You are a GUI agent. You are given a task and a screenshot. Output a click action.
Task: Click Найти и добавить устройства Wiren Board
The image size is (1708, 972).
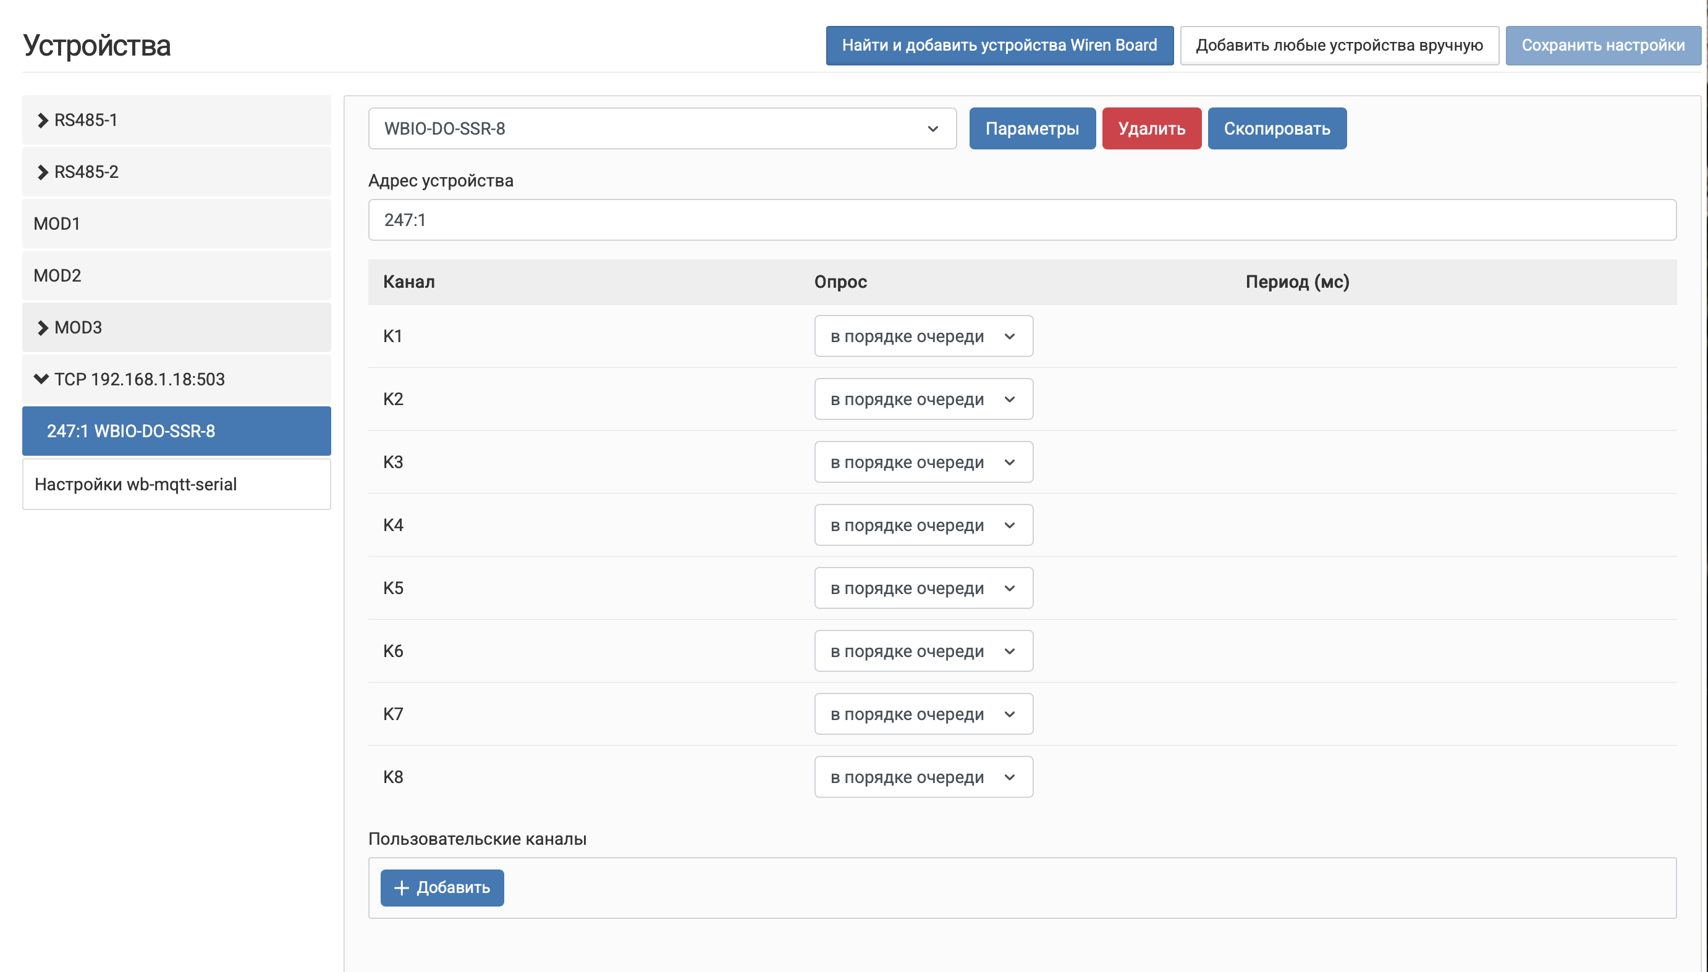(x=999, y=46)
